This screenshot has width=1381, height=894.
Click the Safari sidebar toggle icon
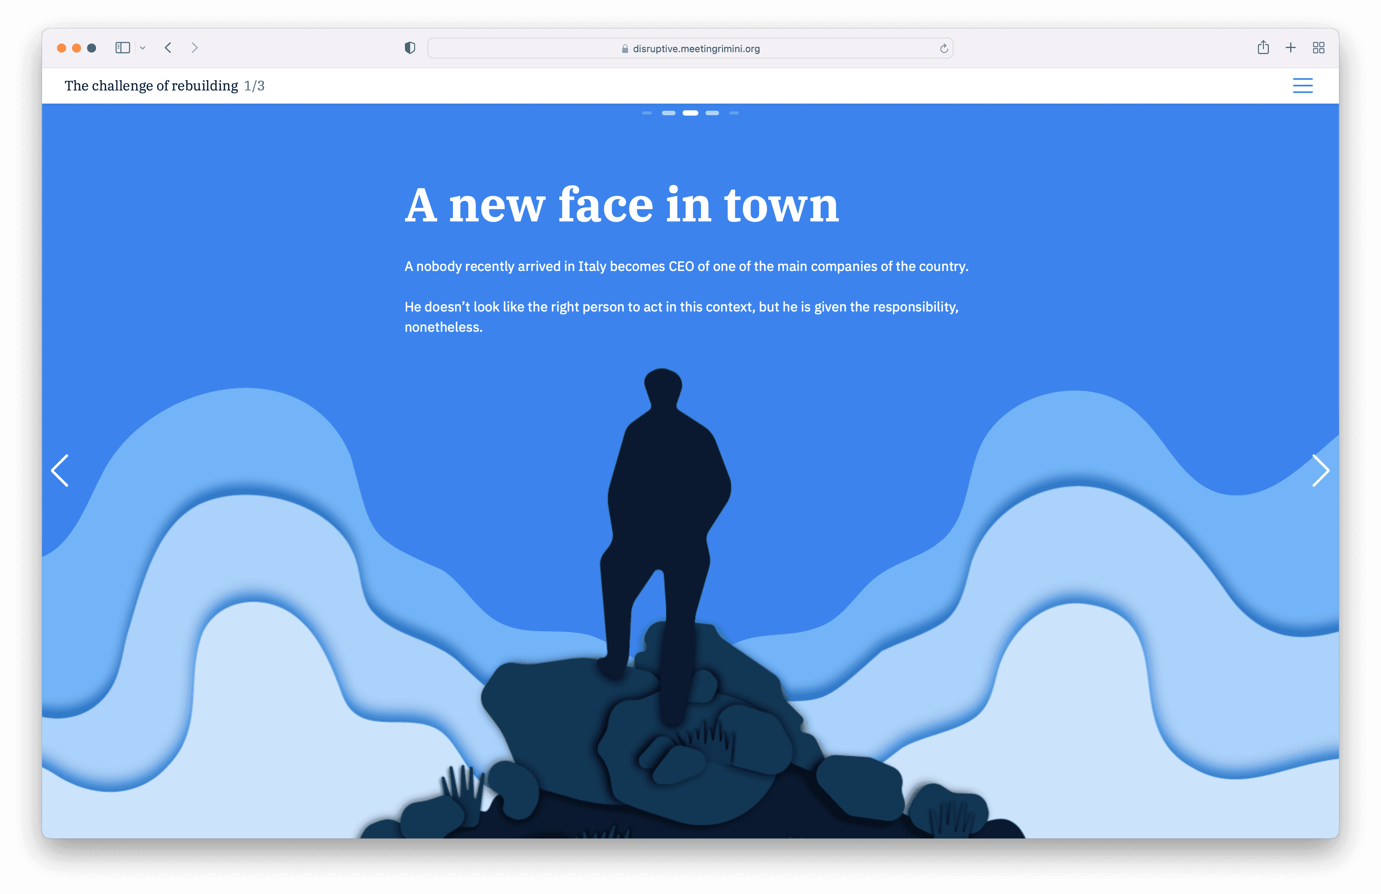click(122, 48)
